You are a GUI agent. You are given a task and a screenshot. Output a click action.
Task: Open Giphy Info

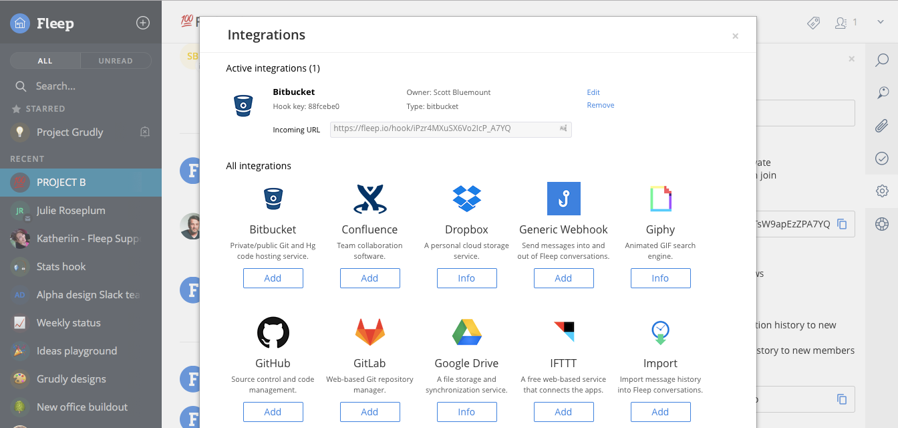point(660,278)
